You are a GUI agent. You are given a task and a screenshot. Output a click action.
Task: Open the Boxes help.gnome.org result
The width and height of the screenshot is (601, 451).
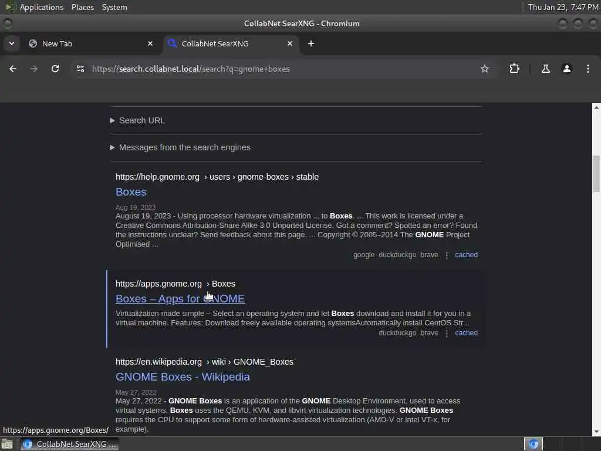pyautogui.click(x=131, y=192)
